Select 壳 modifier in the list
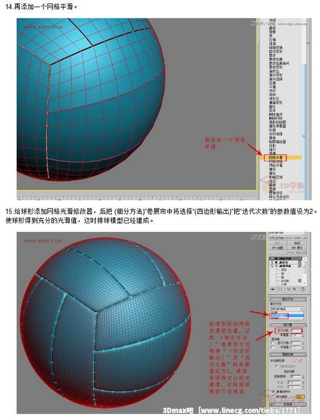The width and height of the screenshot is (320, 420). coord(271,36)
